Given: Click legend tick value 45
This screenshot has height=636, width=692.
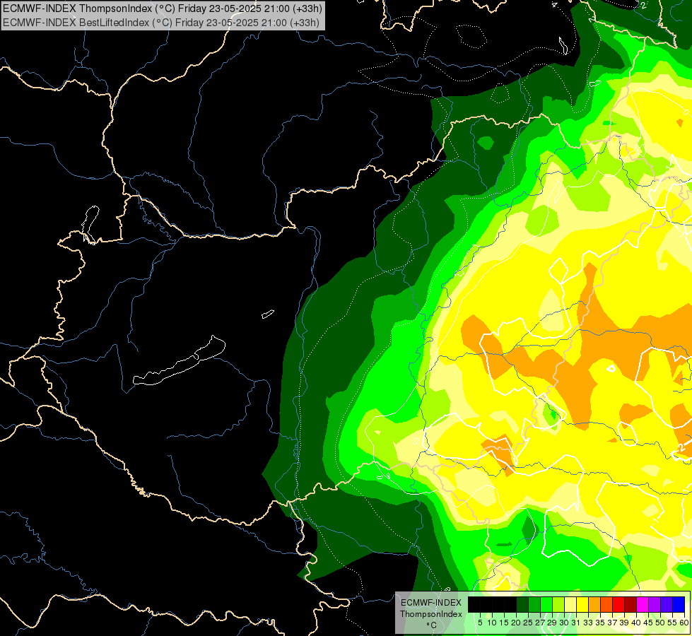Looking at the screenshot, I should point(648,623).
